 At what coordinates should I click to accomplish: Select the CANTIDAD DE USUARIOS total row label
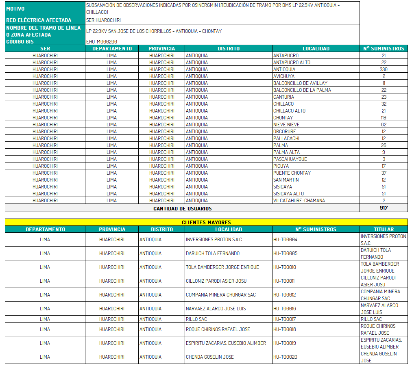click(182, 208)
